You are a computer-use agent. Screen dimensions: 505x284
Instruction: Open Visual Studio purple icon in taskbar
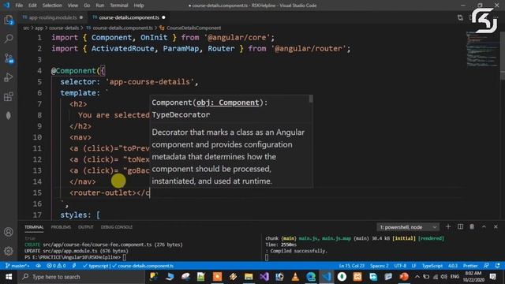264,277
